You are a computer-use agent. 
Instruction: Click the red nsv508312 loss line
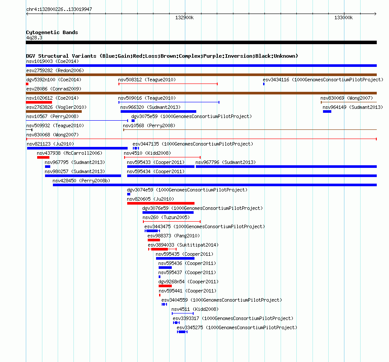click(x=168, y=84)
